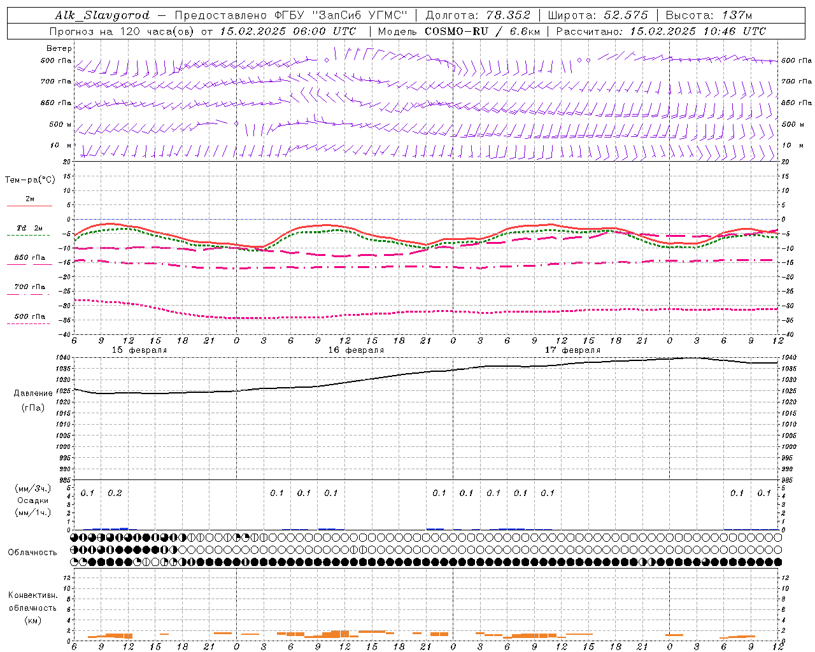This screenshot has width=815, height=652.
Task: Click the 1040 value on left pressure axis
Action: click(x=63, y=358)
